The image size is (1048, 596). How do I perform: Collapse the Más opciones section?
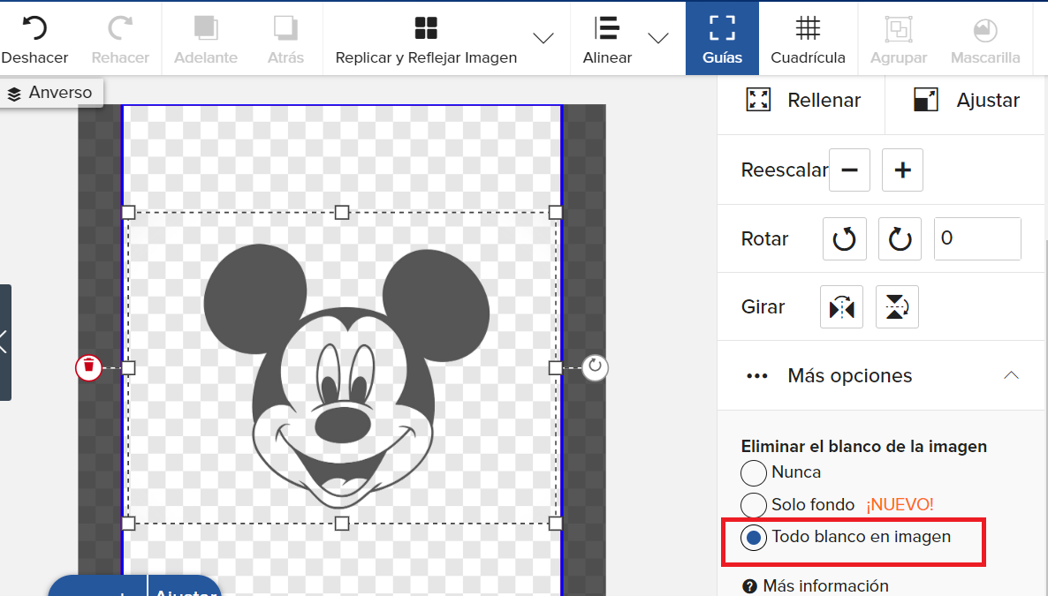[x=1011, y=375]
